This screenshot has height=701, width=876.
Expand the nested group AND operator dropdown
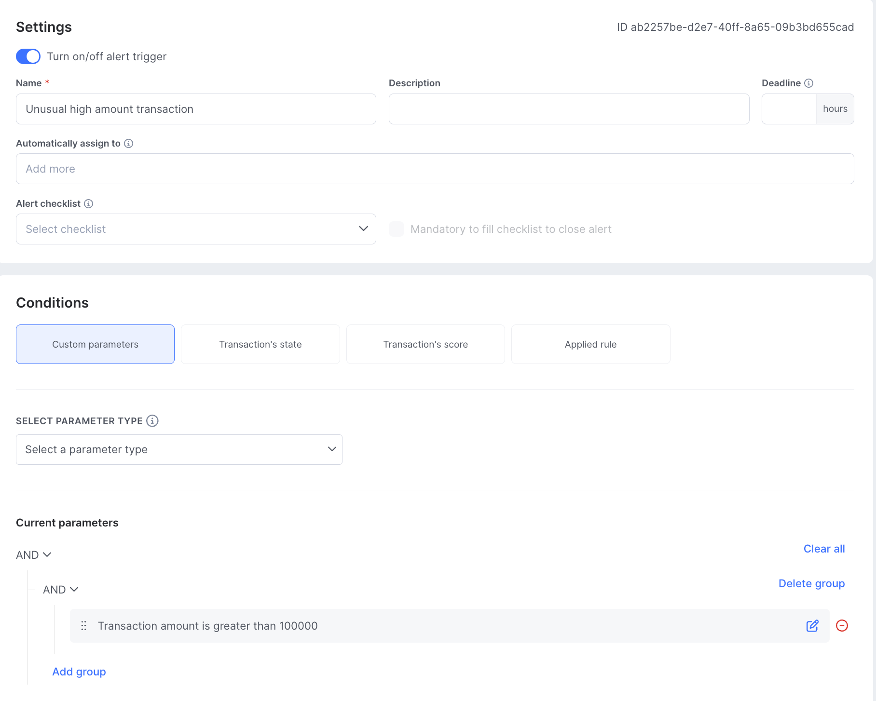pos(61,590)
